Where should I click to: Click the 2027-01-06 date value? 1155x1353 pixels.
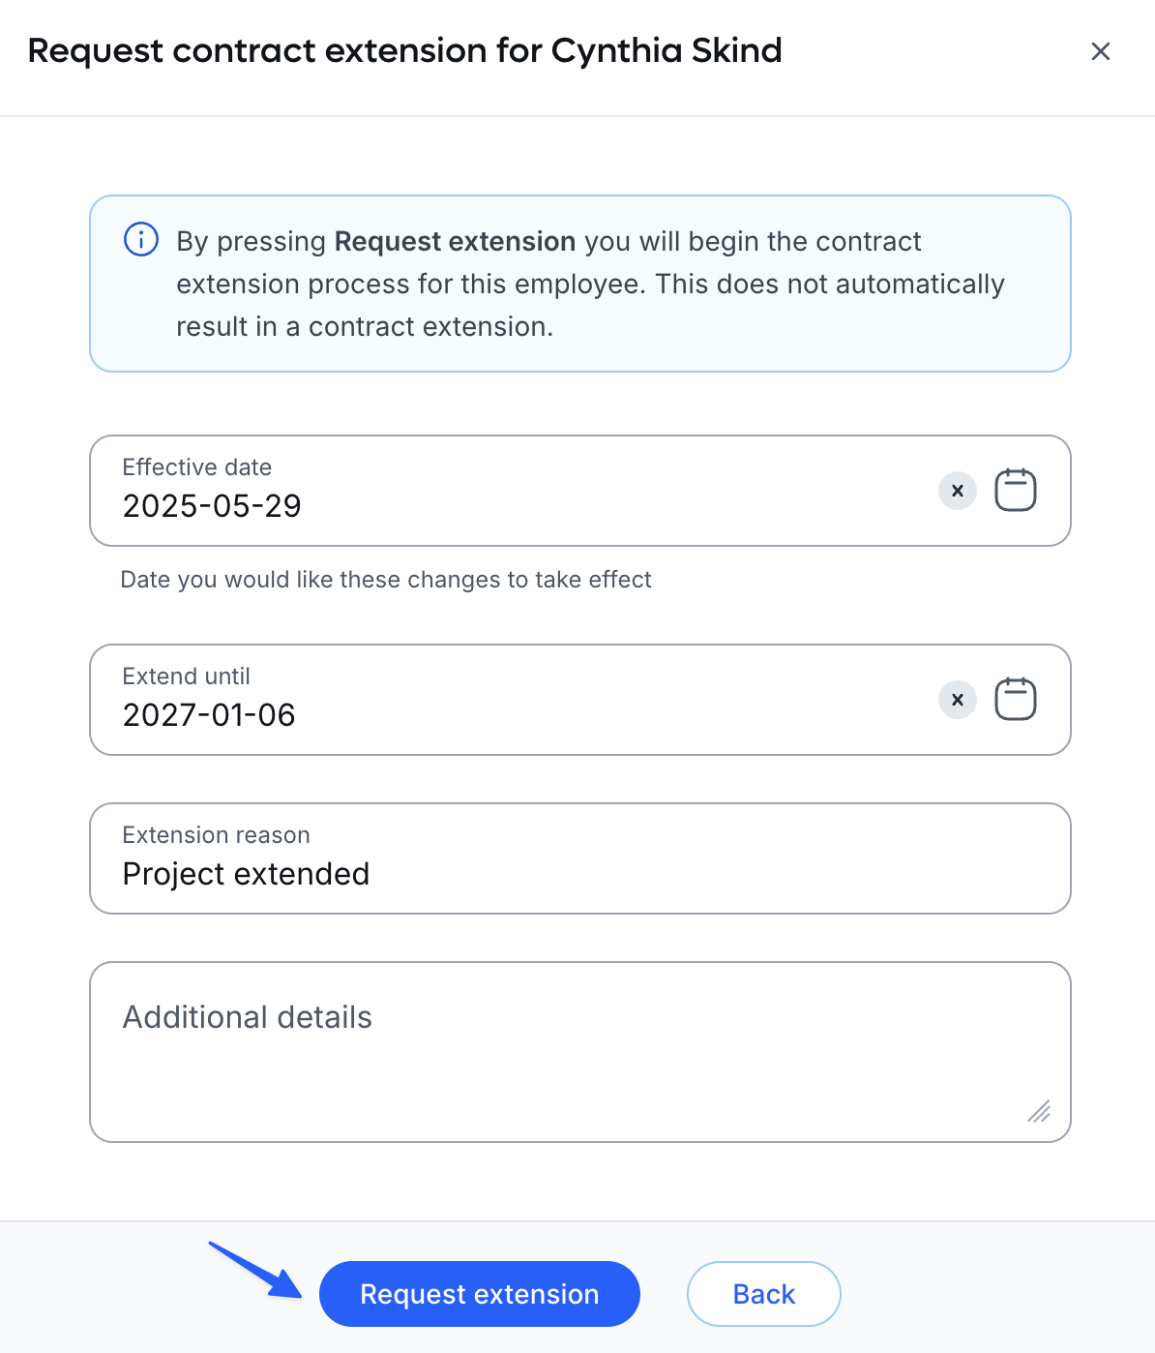pos(209,715)
